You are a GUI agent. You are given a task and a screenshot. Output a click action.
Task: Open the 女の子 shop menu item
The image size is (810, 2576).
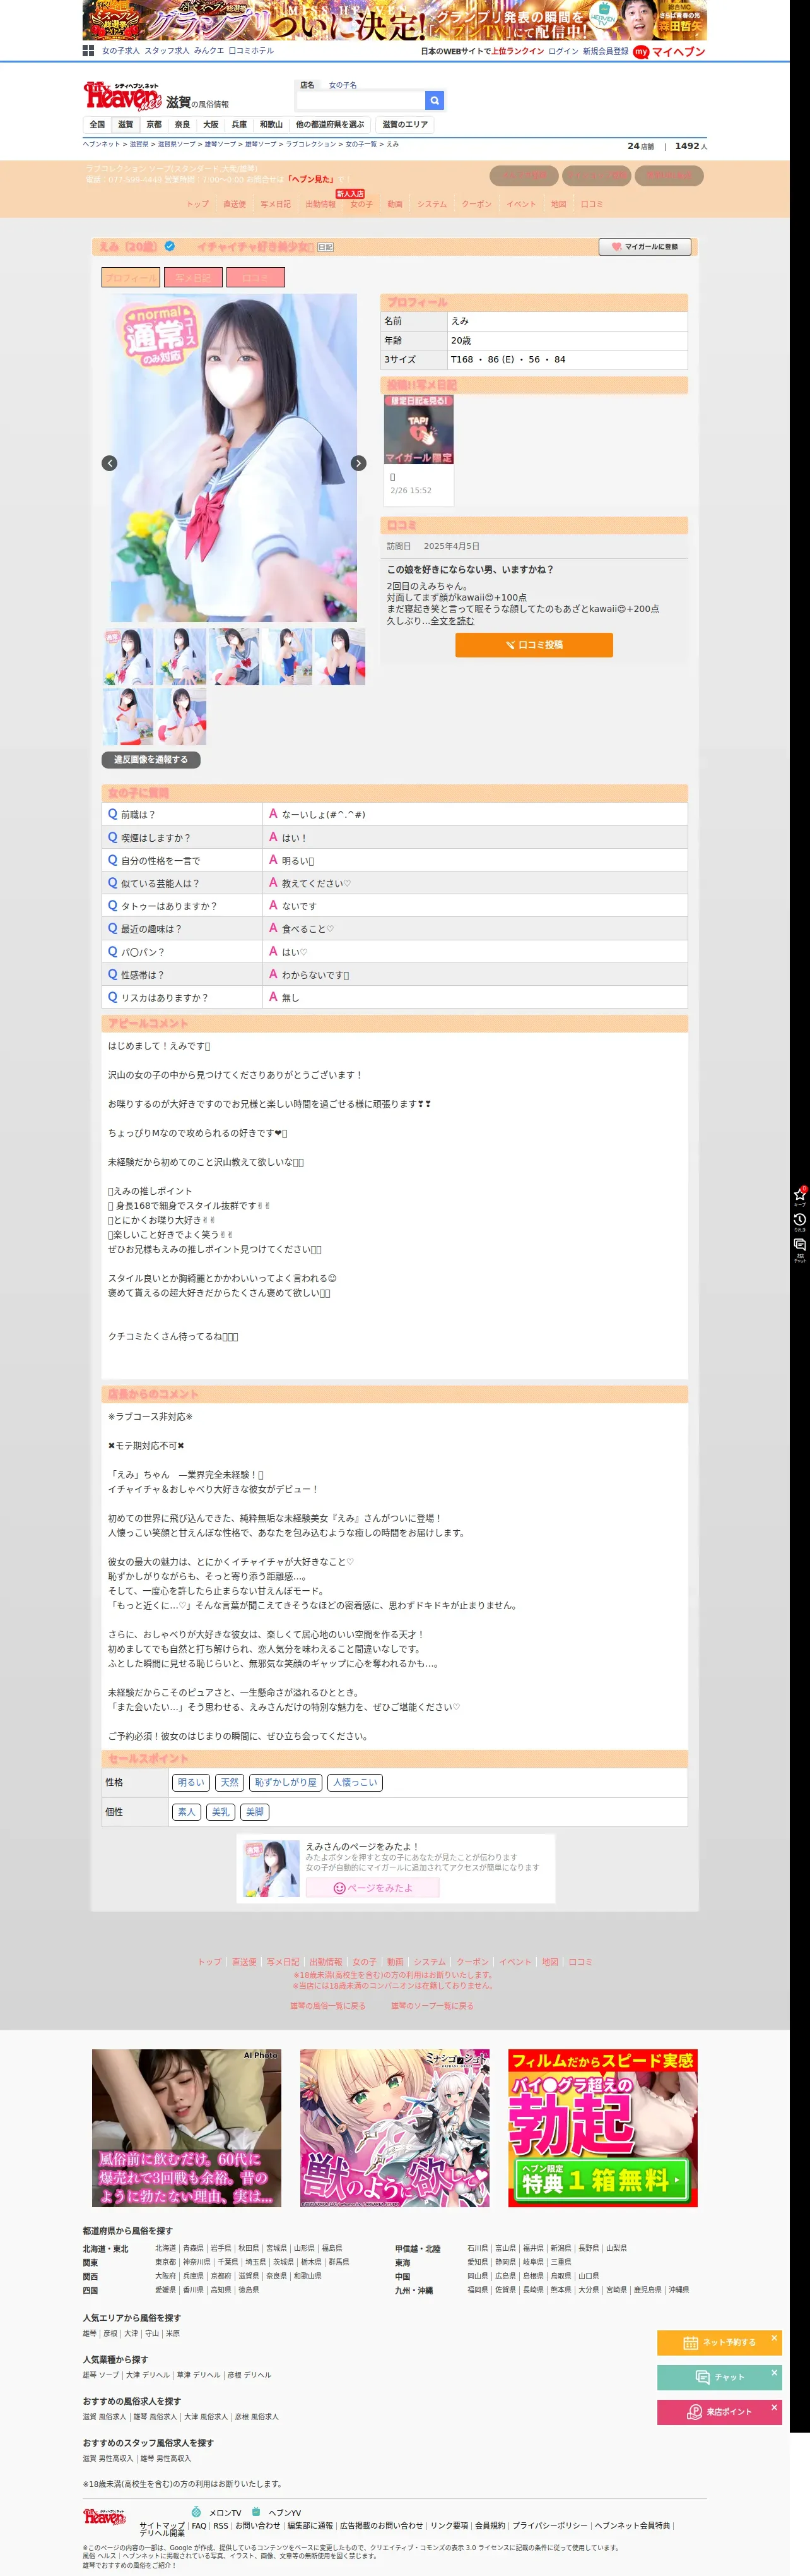click(361, 204)
